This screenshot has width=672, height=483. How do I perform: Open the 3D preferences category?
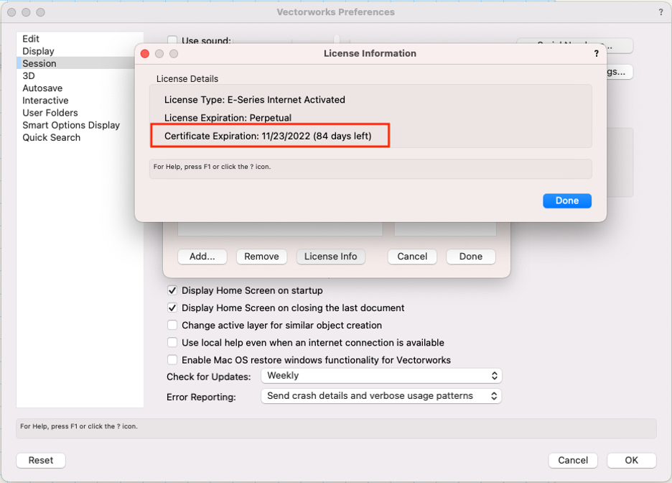pyautogui.click(x=29, y=75)
